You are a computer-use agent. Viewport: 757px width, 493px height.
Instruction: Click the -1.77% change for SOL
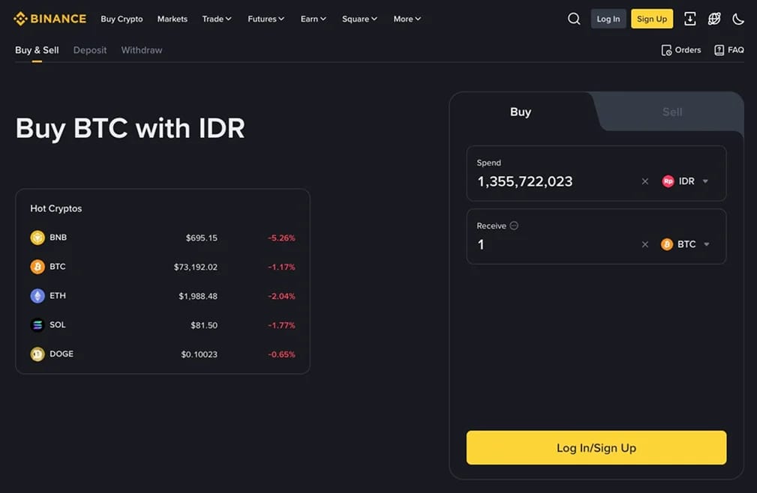tap(281, 325)
